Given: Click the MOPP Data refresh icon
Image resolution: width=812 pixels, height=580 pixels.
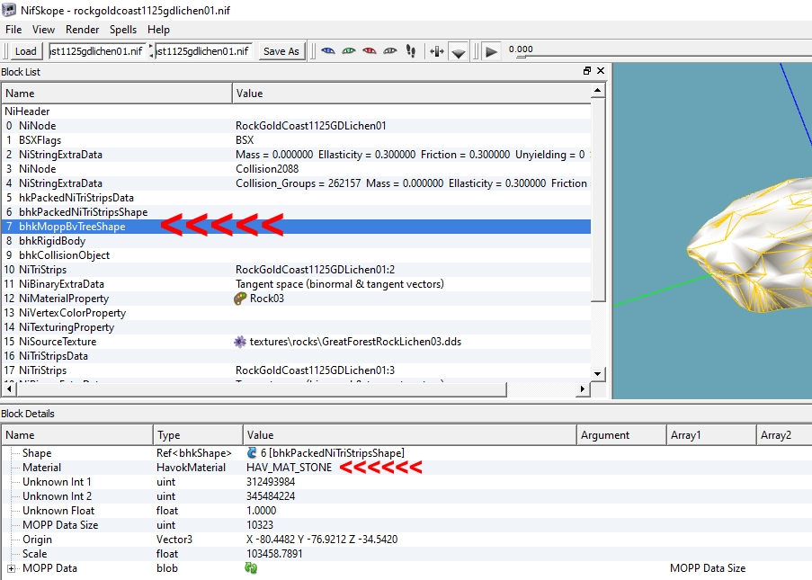Looking at the screenshot, I should 251,568.
